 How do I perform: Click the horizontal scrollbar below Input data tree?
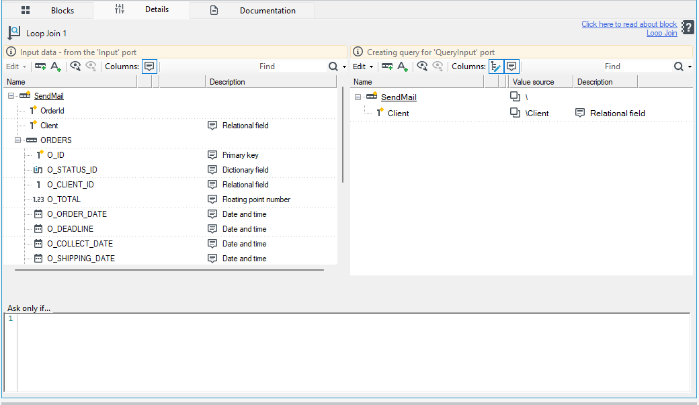tap(169, 270)
